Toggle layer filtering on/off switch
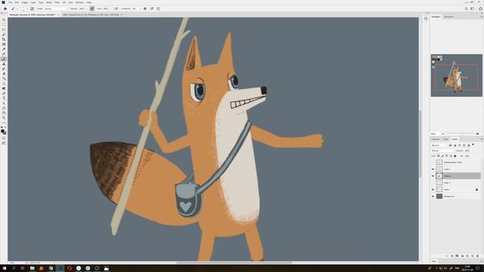The width and height of the screenshot is (484, 272). (473, 144)
